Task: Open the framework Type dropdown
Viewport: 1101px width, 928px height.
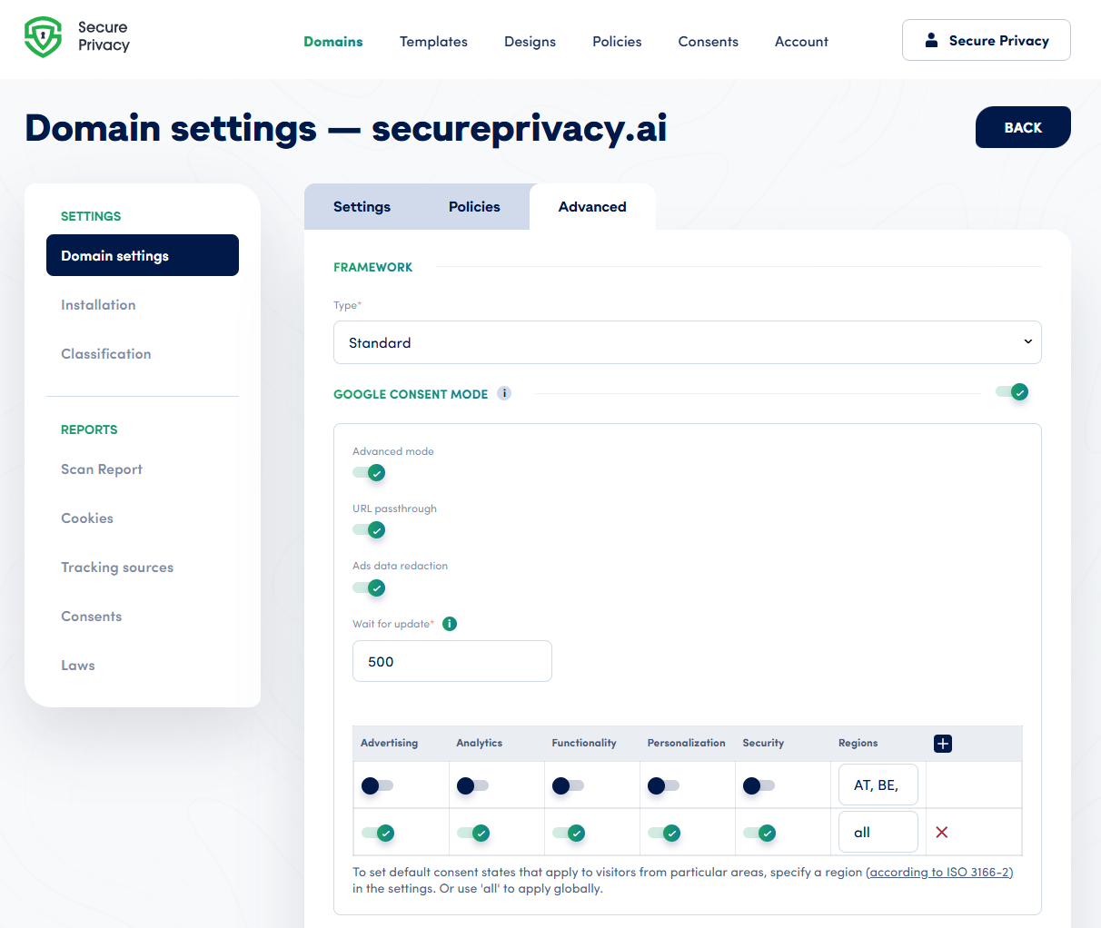Action: 688,342
